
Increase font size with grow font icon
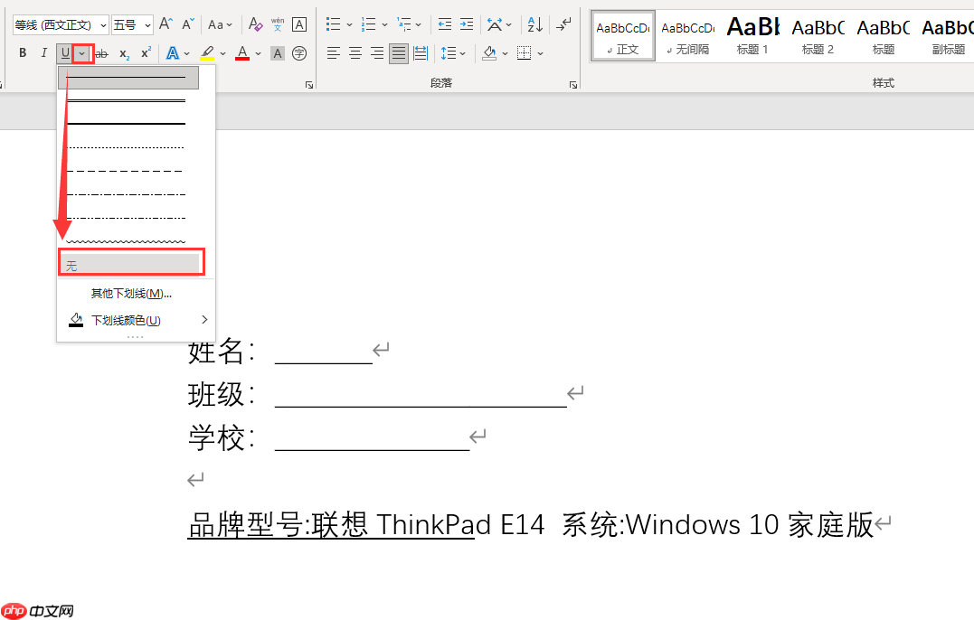click(x=165, y=24)
